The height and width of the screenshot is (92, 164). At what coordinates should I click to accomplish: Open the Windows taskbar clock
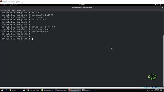pyautogui.click(x=157, y=90)
